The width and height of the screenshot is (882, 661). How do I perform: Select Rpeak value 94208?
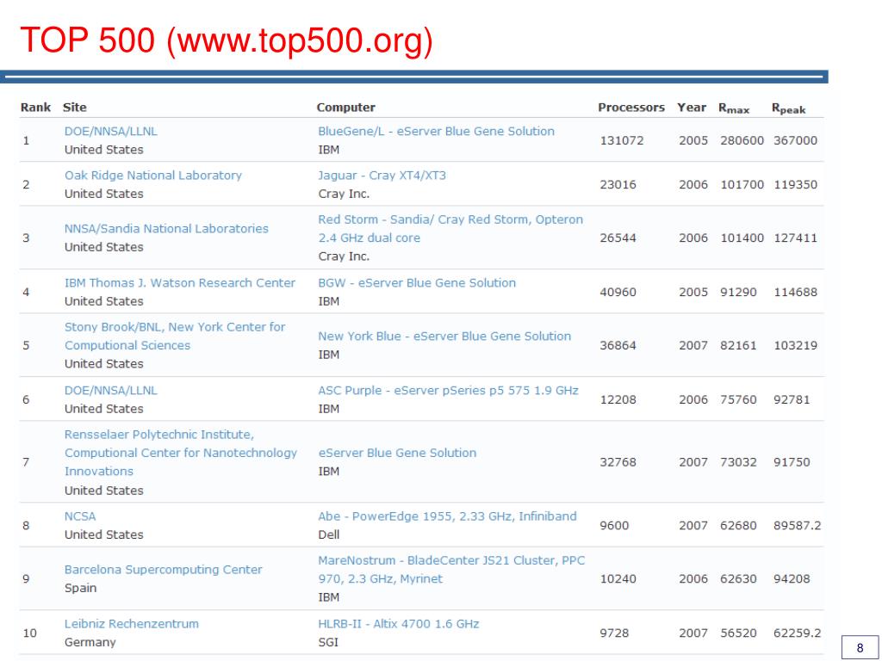[x=792, y=579]
